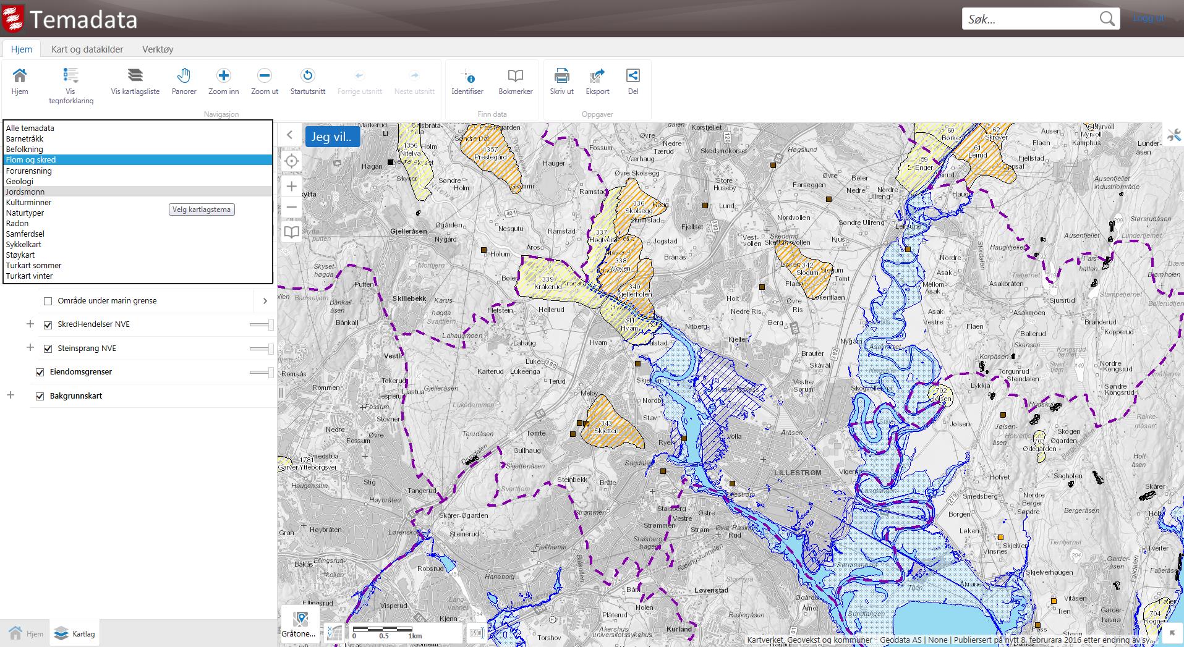
Task: Export the map with Eksport
Action: [597, 82]
